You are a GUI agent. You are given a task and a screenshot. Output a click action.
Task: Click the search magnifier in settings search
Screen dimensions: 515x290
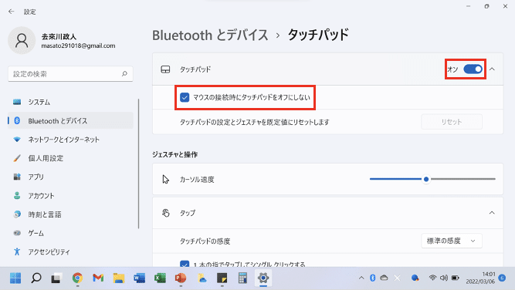pos(124,74)
